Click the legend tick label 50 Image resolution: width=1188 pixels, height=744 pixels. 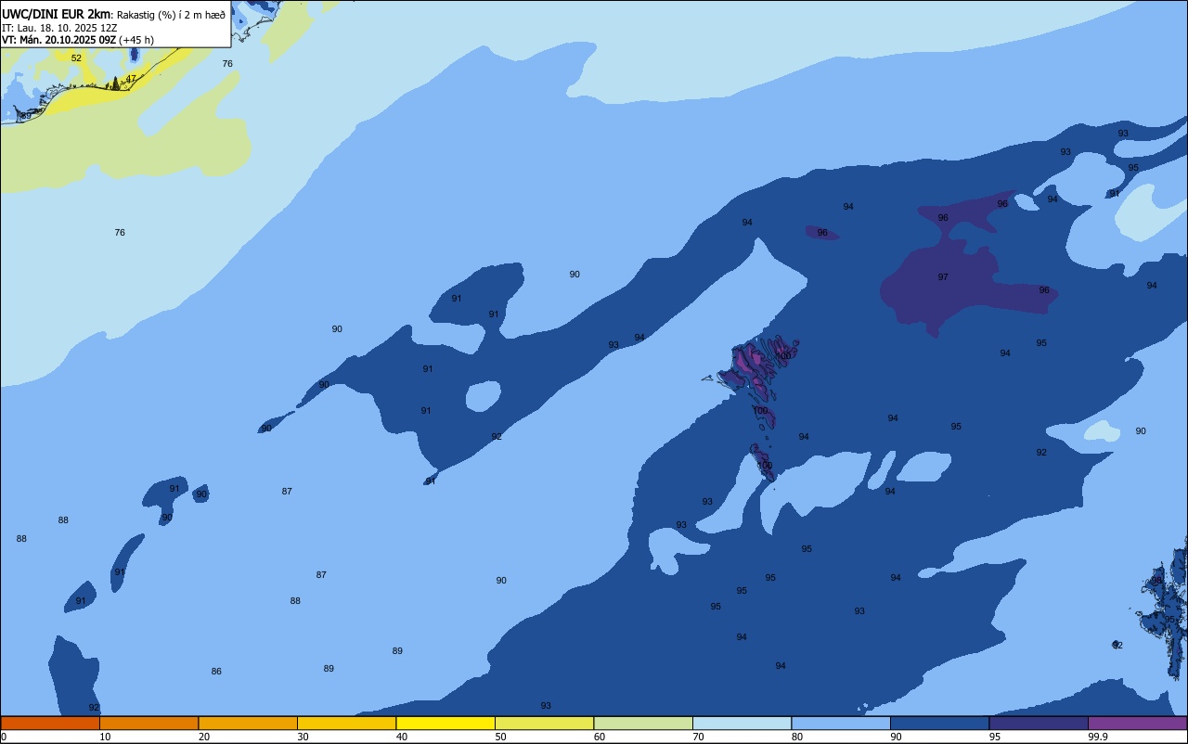click(x=500, y=737)
